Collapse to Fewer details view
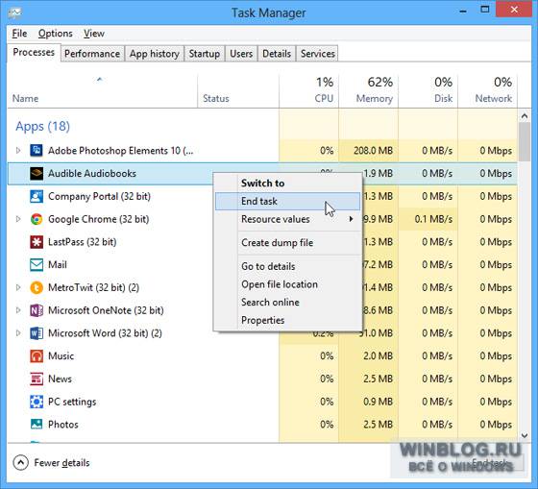Image resolution: width=538 pixels, height=489 pixels. [x=52, y=463]
